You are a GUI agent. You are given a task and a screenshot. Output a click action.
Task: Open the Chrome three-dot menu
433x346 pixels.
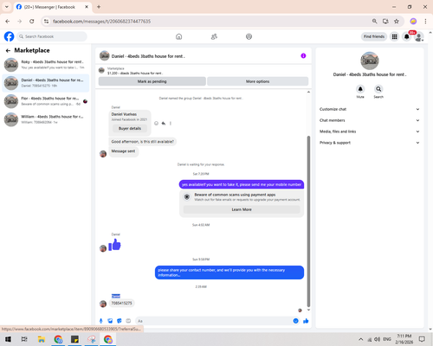(425, 22)
